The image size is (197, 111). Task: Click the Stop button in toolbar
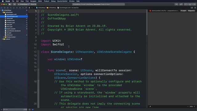[14, 4]
